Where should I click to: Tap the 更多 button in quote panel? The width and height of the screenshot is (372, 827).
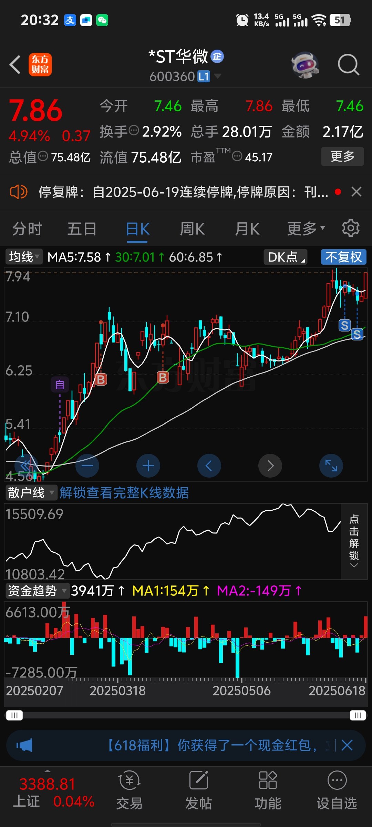[342, 156]
